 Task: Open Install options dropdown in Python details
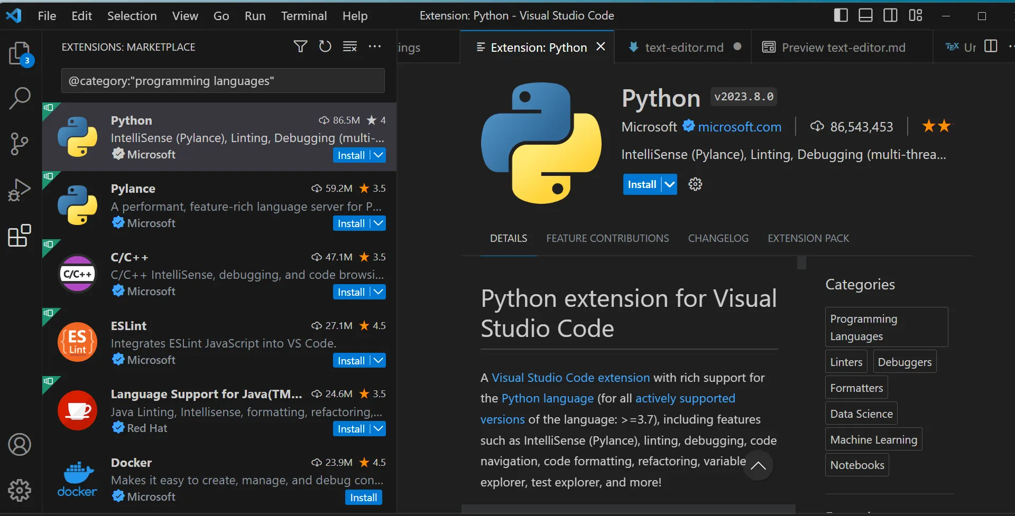click(670, 184)
